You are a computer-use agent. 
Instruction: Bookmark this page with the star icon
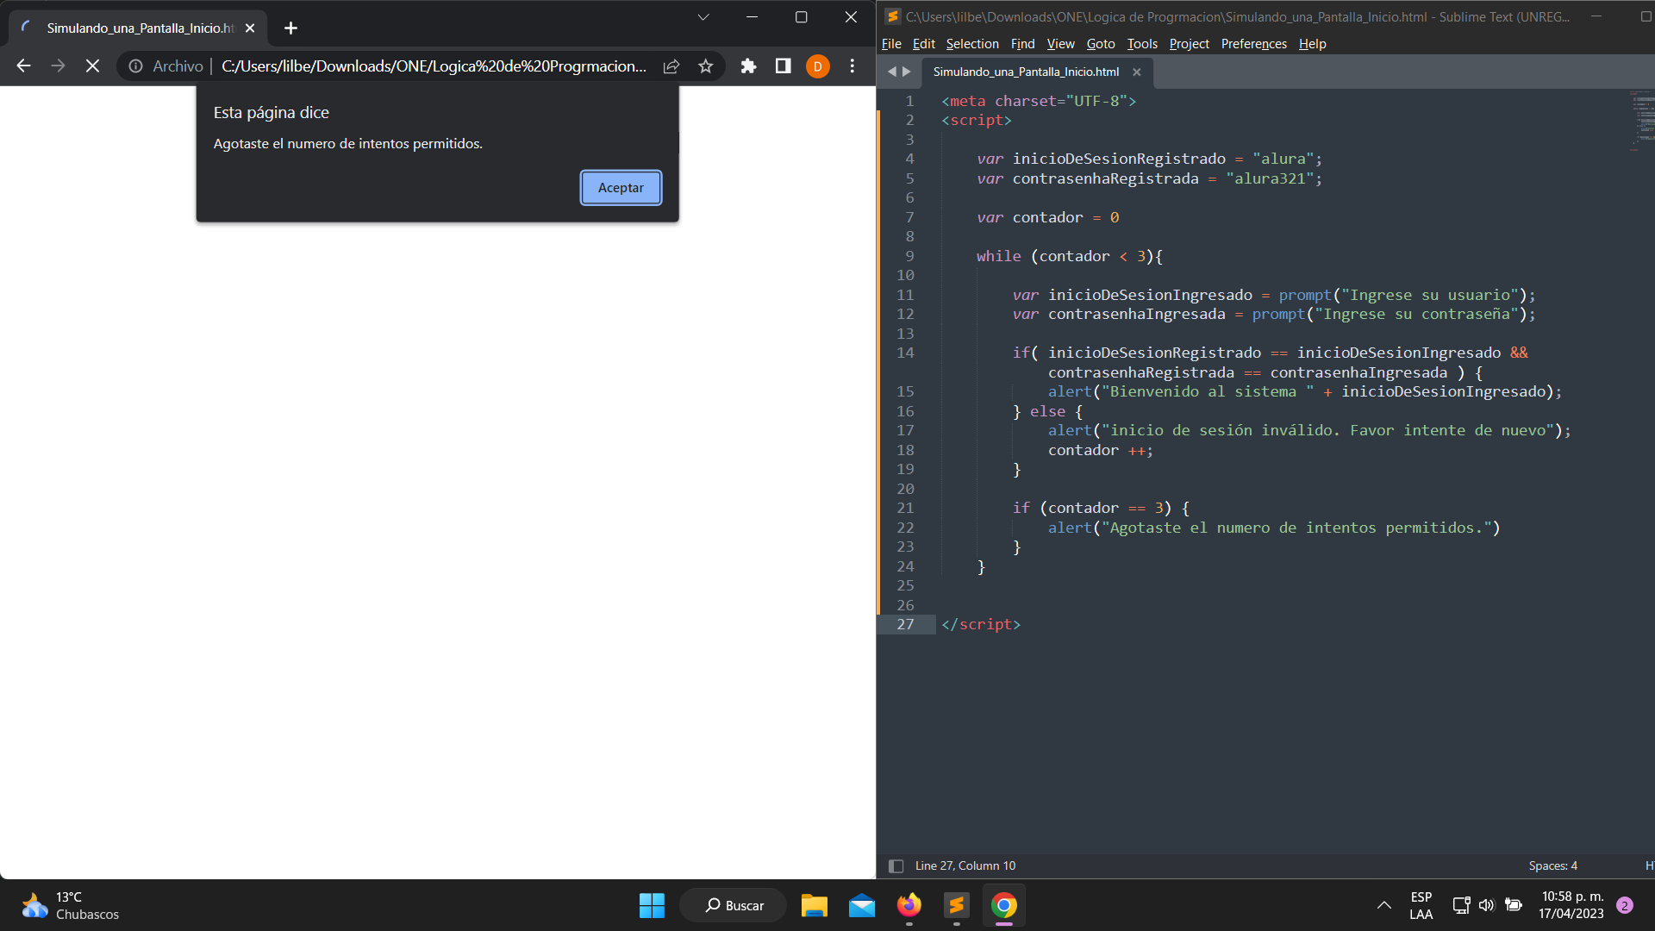point(706,66)
